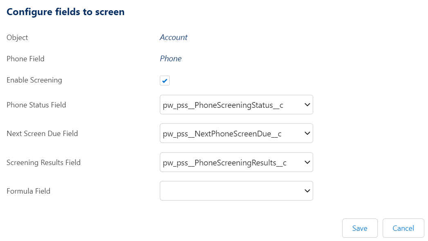The image size is (428, 241).
Task: Click the Phone Status Field label
Action: point(36,105)
